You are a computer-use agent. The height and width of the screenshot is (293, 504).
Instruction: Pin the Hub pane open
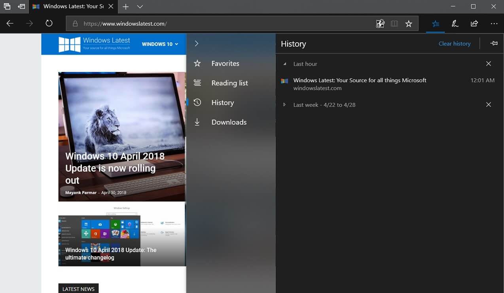(x=494, y=43)
